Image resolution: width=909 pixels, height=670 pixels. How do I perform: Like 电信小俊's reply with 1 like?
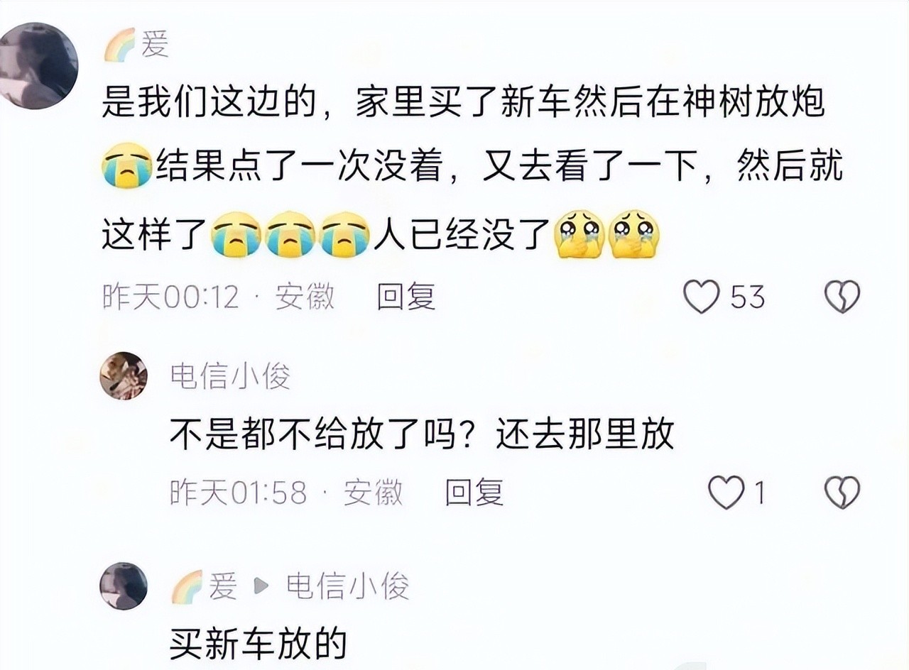[726, 493]
